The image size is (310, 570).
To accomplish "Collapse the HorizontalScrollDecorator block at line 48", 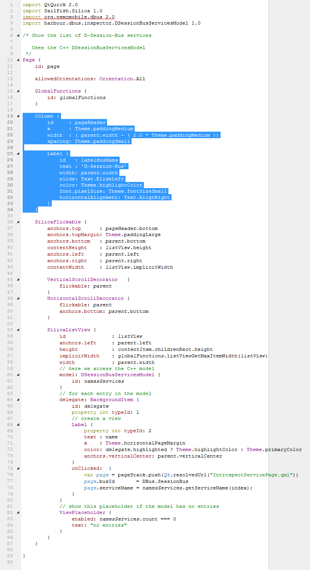I will click(x=18, y=298).
